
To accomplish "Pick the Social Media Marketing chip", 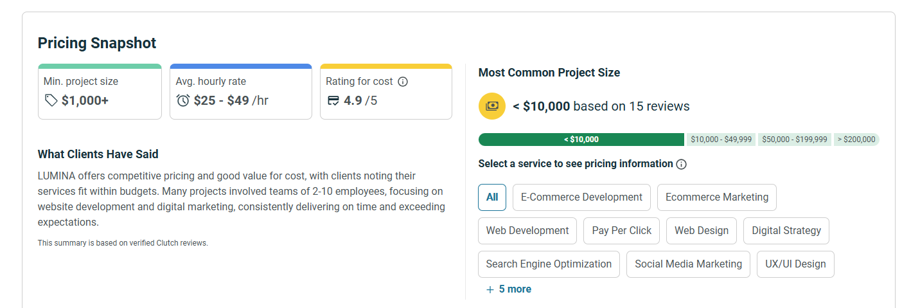I will (688, 264).
